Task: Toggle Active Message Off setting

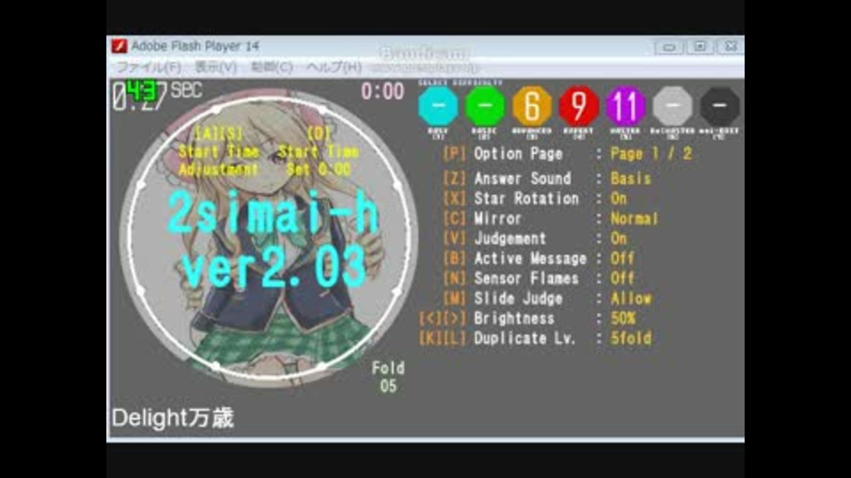Action: (622, 258)
